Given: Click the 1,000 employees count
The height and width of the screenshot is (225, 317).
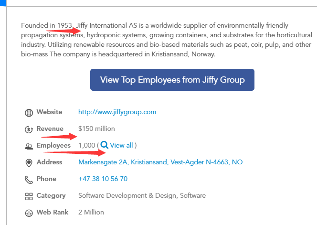Looking at the screenshot, I should click(87, 145).
